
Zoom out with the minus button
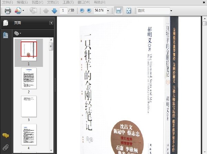82,11
